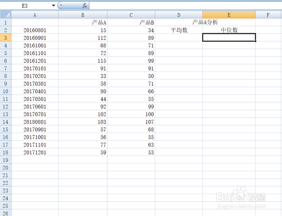282x216 pixels.
Task: Click date cell 20170401
Action: (x=35, y=91)
